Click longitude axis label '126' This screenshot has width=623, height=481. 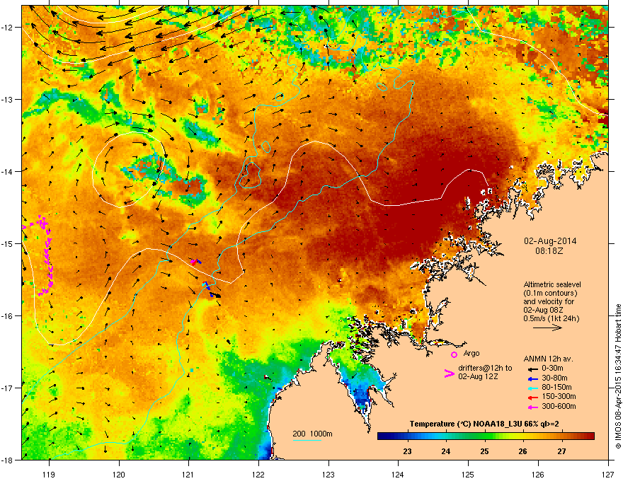point(538,474)
